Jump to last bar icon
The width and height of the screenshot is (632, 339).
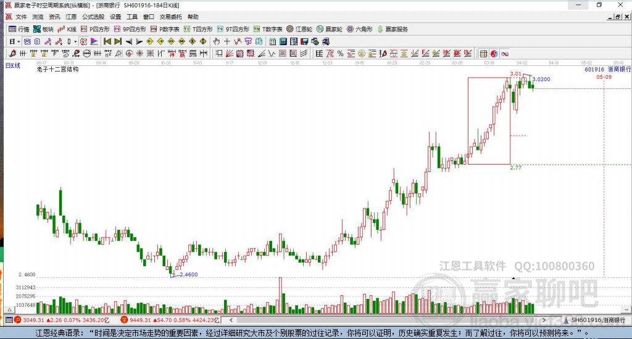[118, 41]
